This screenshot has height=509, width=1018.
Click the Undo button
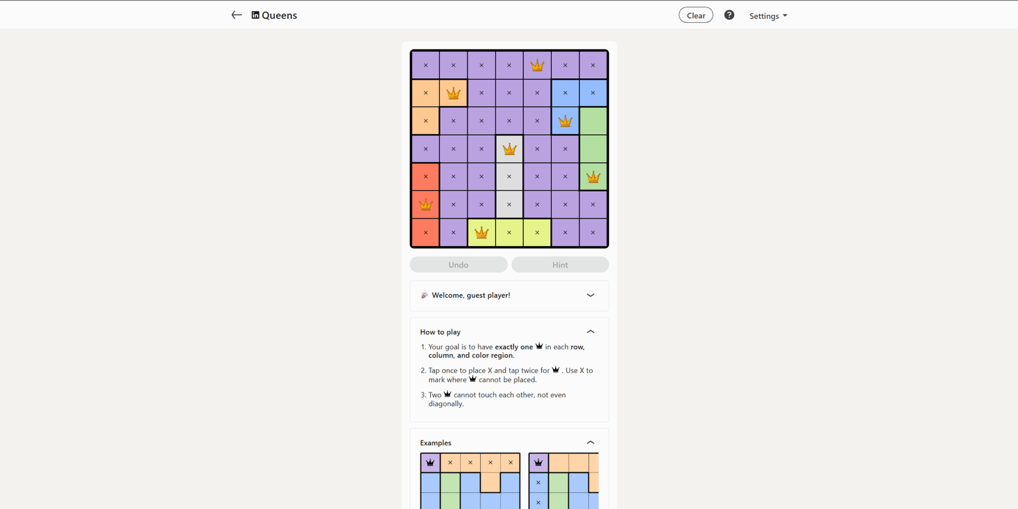(458, 264)
